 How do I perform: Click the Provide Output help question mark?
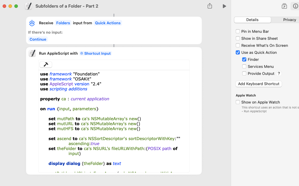pyautogui.click(x=279, y=73)
